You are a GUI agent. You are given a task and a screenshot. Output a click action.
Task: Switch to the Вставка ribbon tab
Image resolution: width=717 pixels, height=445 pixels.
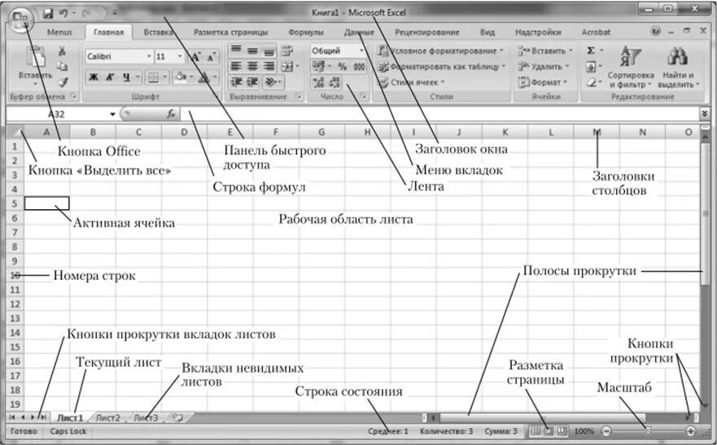[158, 33]
